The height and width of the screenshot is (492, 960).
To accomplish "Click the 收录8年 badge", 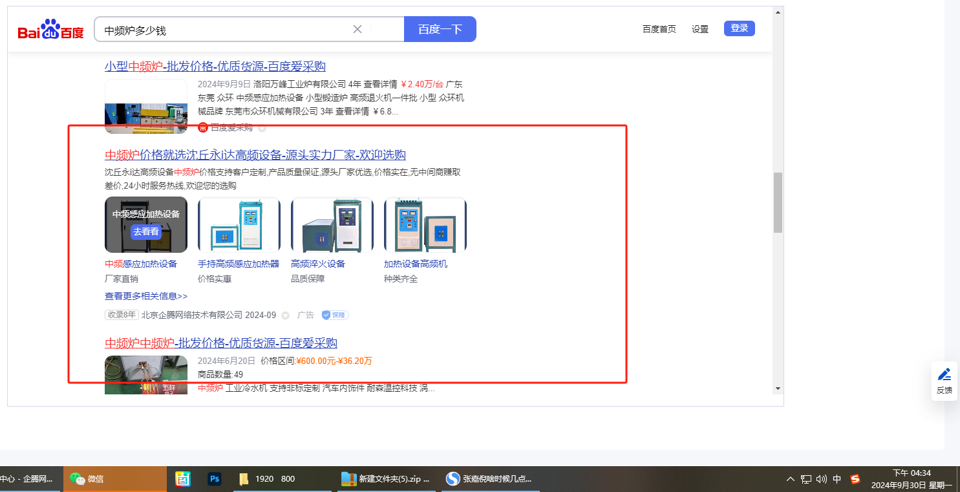I will [122, 315].
